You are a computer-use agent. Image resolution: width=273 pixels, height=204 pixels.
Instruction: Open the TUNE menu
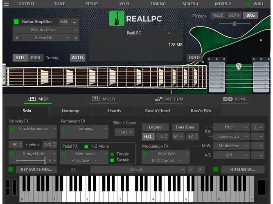point(59,4)
